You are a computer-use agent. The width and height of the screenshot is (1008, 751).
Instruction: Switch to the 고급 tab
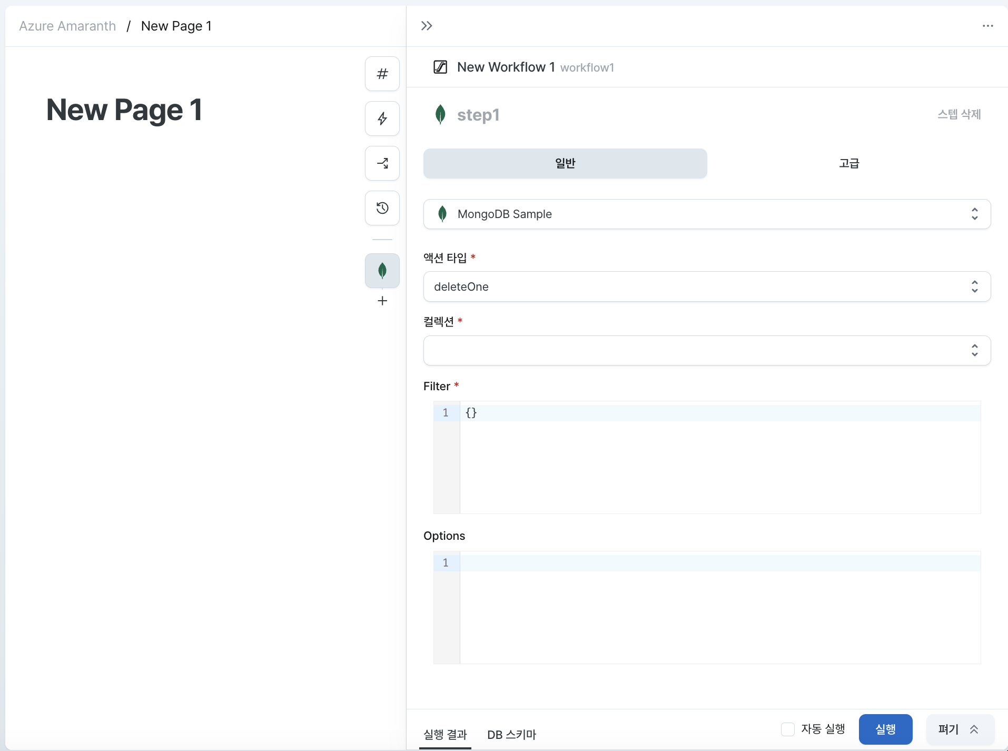tap(849, 163)
